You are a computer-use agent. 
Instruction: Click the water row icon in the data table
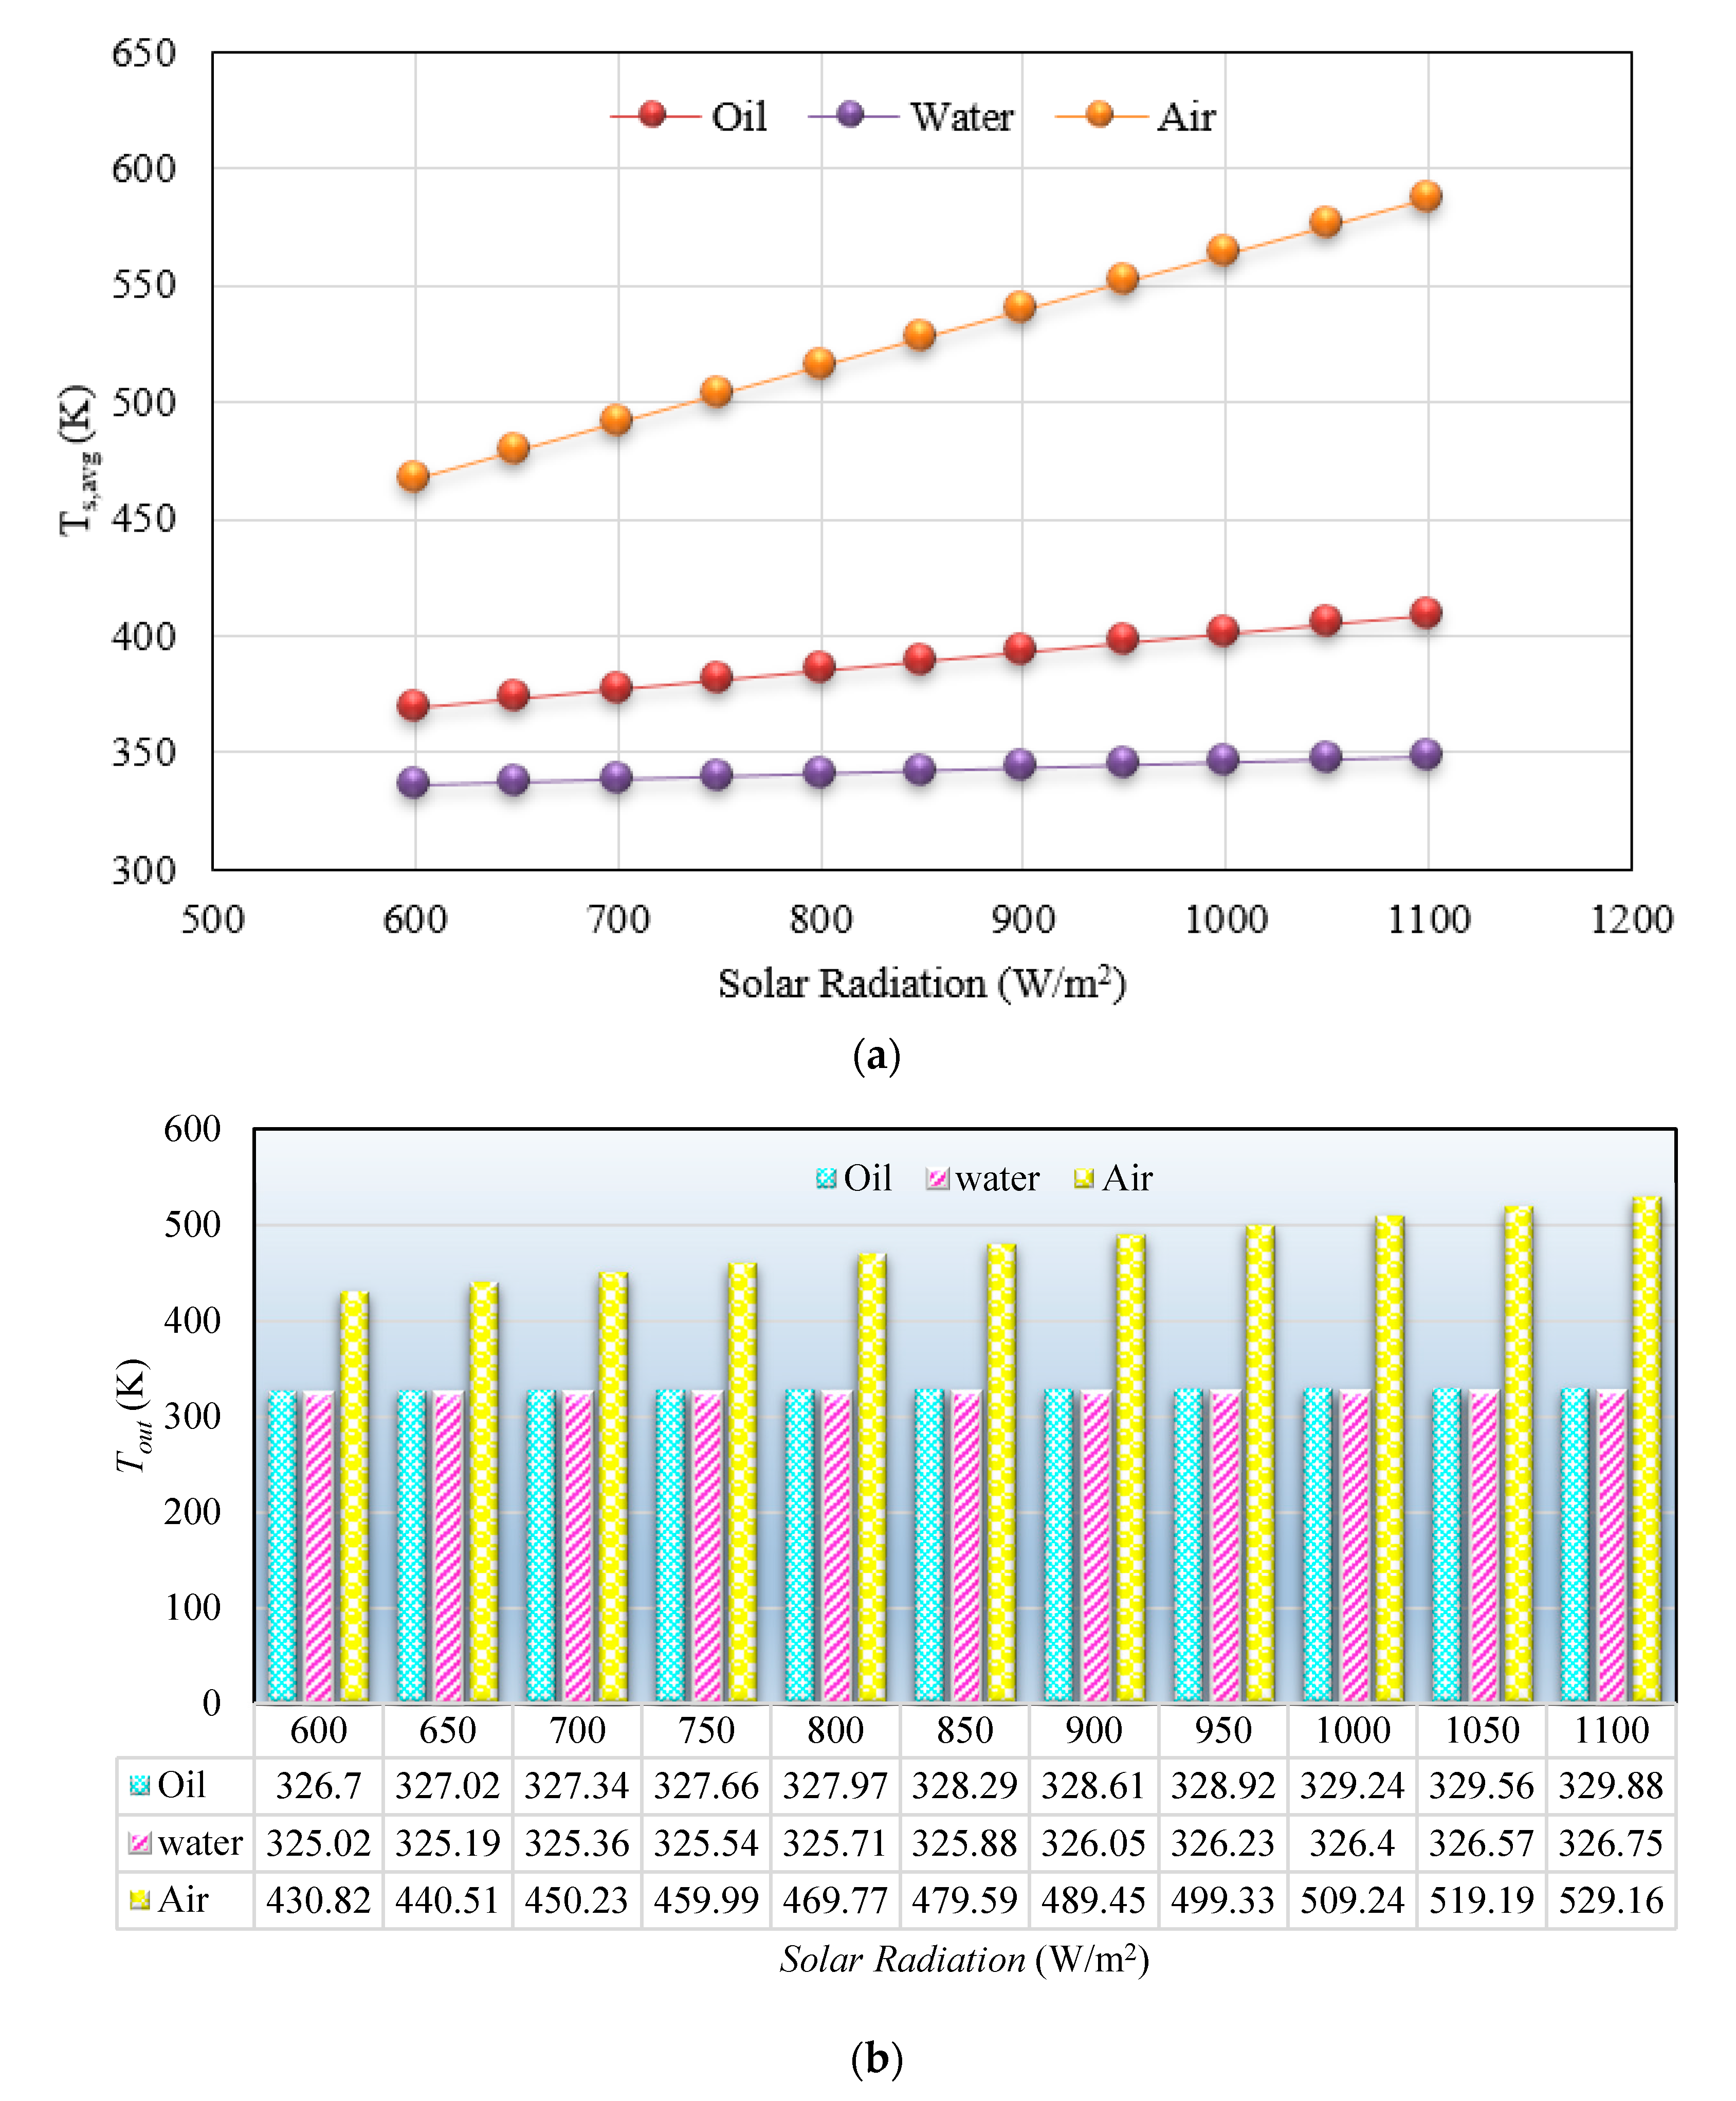point(140,1842)
